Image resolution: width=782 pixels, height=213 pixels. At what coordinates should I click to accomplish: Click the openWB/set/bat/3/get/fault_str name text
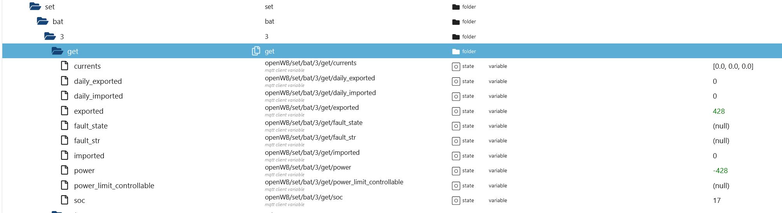click(x=310, y=137)
